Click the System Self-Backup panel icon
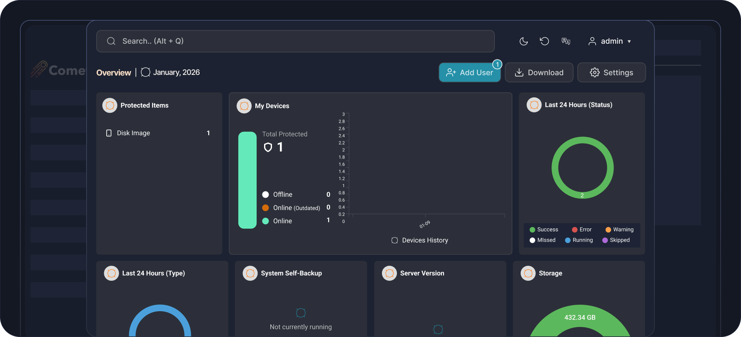The width and height of the screenshot is (741, 337). pos(250,273)
